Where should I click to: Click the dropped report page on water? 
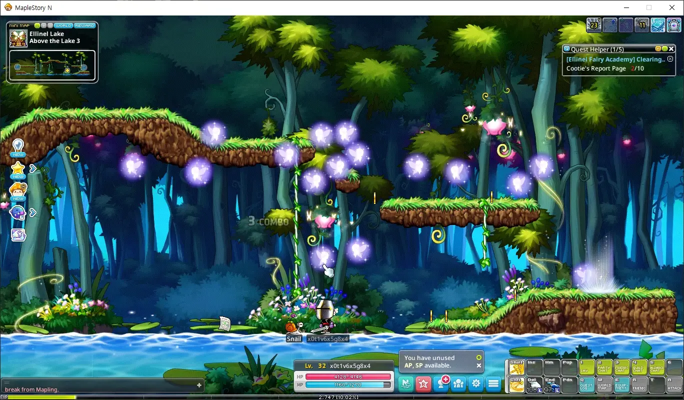pyautogui.click(x=224, y=323)
